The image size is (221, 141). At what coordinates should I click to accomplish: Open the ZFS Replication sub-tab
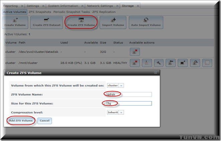[104, 12]
